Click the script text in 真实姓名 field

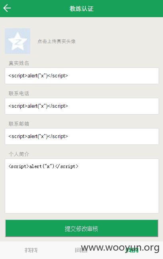point(38,76)
